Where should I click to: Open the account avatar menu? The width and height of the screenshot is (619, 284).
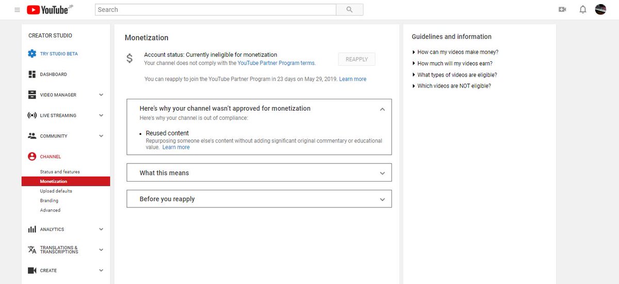pos(600,9)
